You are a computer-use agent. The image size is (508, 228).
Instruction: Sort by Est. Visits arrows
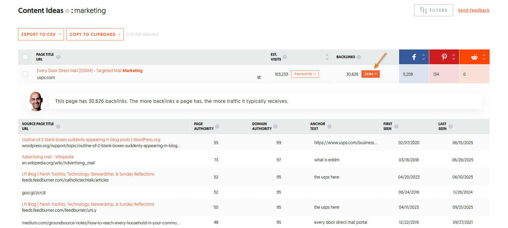pos(327,57)
